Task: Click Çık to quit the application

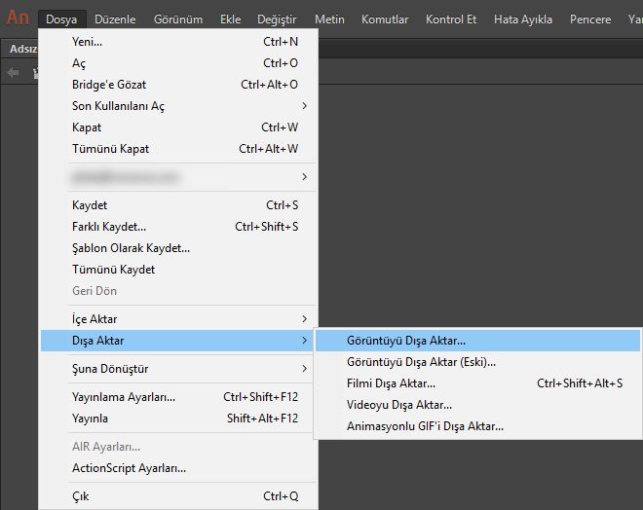Action: [80, 496]
